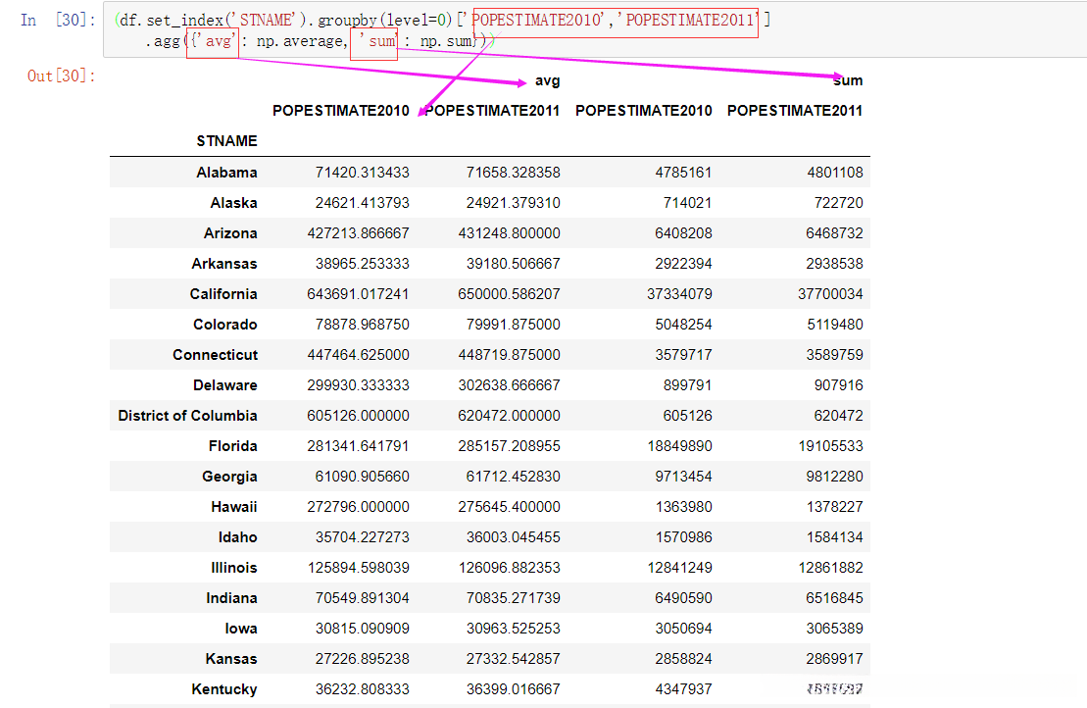Click Florida sum value 18849890

pyautogui.click(x=679, y=446)
